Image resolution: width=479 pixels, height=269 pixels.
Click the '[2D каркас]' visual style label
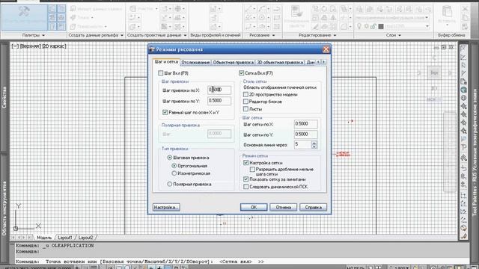53,46
